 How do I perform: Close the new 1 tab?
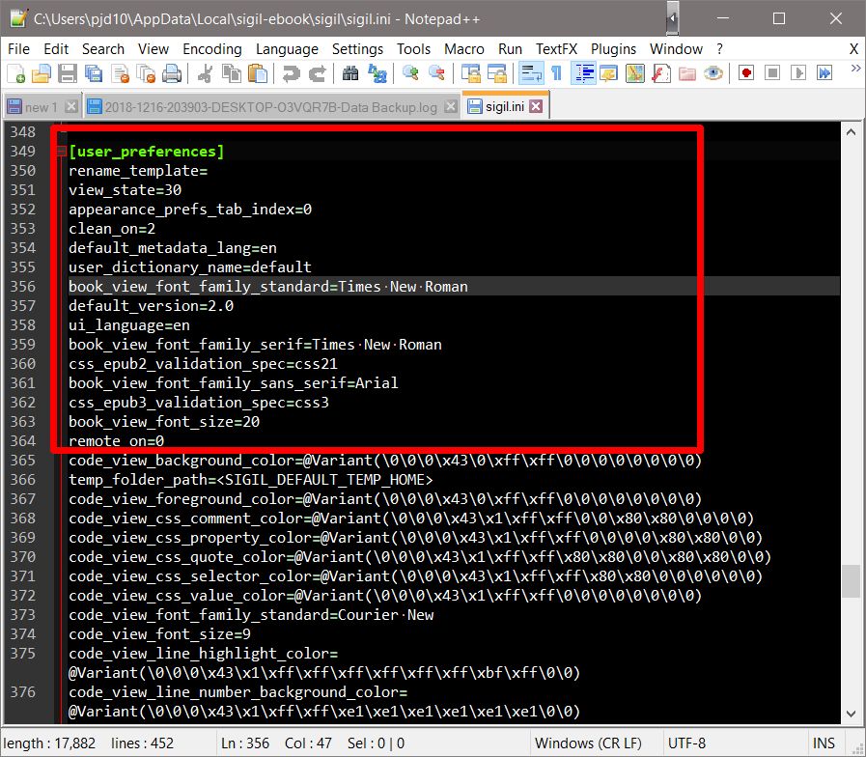(x=70, y=106)
